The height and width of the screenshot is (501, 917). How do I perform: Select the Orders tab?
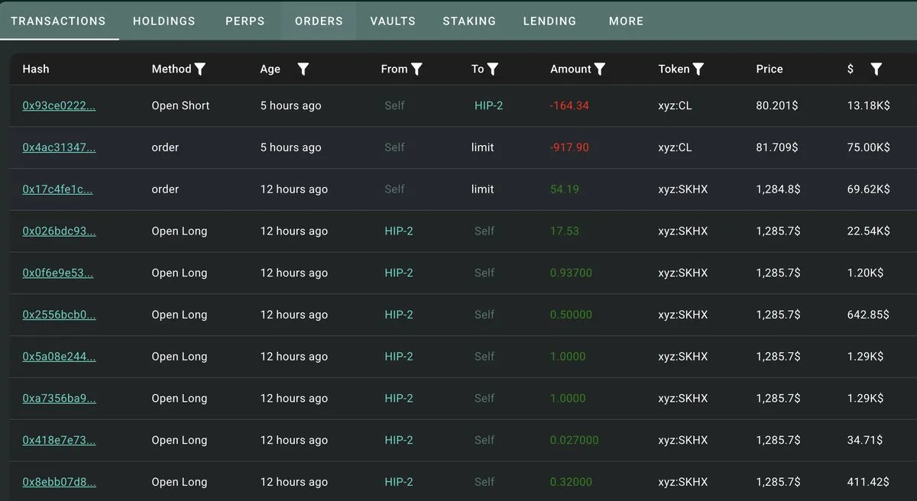point(319,21)
